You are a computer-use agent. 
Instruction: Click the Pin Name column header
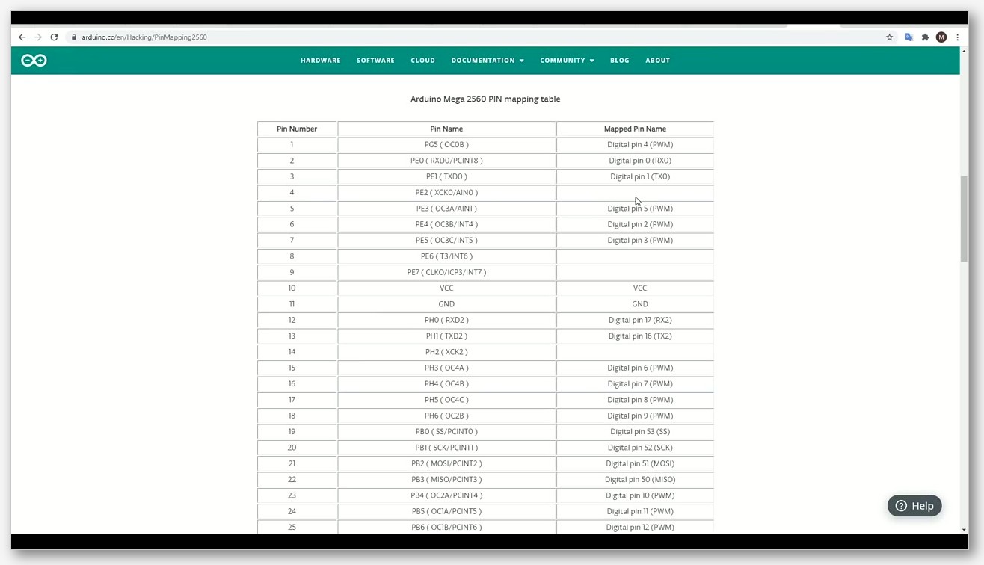pyautogui.click(x=446, y=129)
